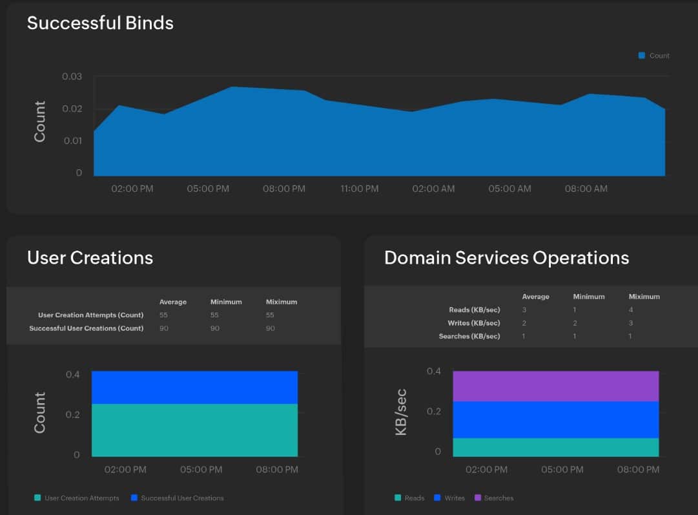698x515 pixels.
Task: Click the 08:00 AM axis label in Successful Binds
Action: point(586,189)
